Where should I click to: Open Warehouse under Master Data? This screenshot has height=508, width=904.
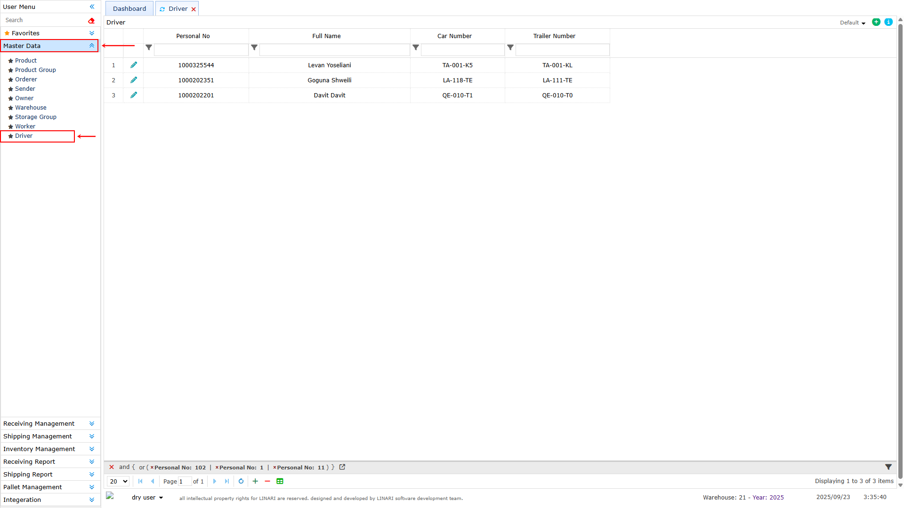pos(31,108)
